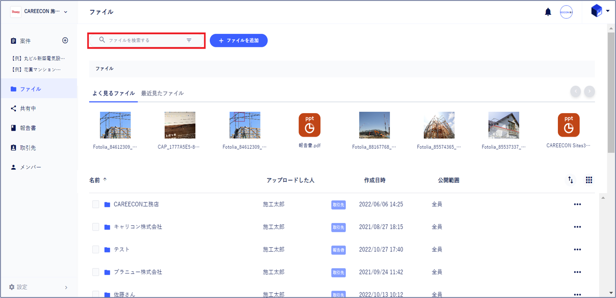Tick the checkbox for プラニュー株式会社

[x=96, y=272]
